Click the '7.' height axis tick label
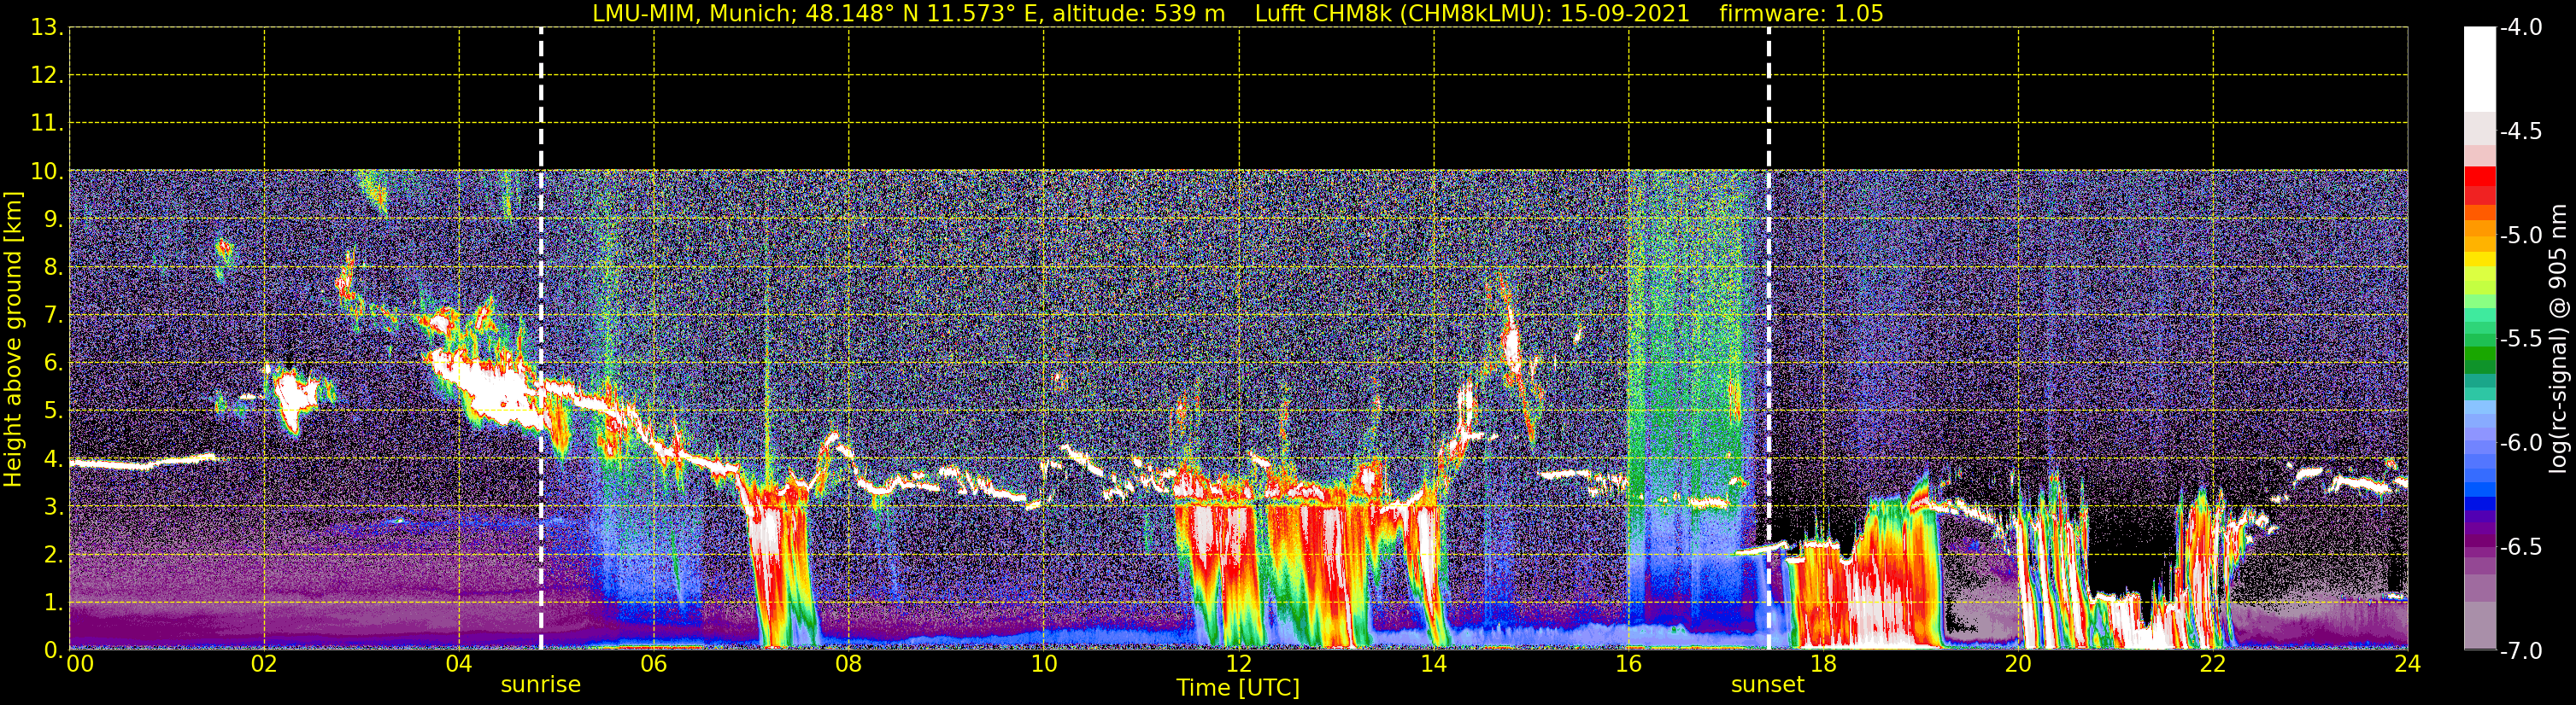The width and height of the screenshot is (2576, 705). point(53,316)
